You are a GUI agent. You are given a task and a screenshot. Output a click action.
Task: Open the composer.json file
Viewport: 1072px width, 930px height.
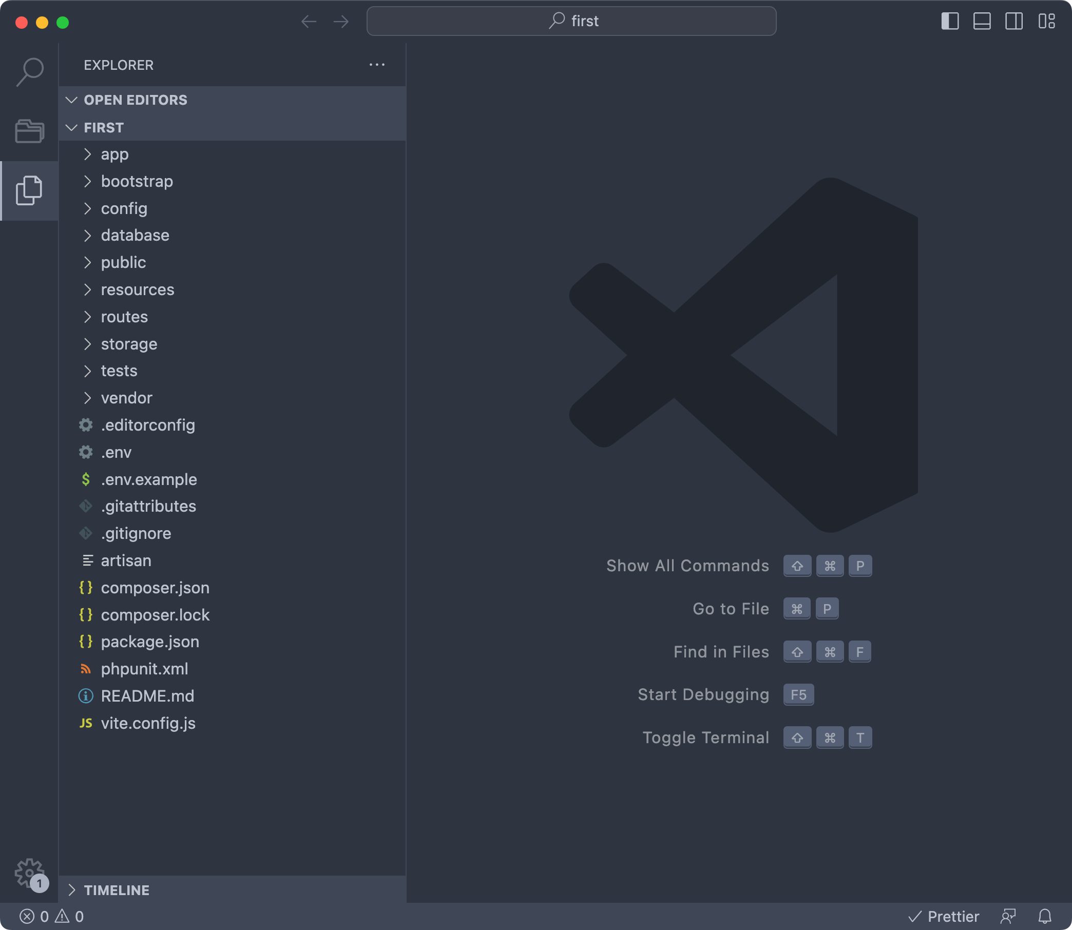155,588
